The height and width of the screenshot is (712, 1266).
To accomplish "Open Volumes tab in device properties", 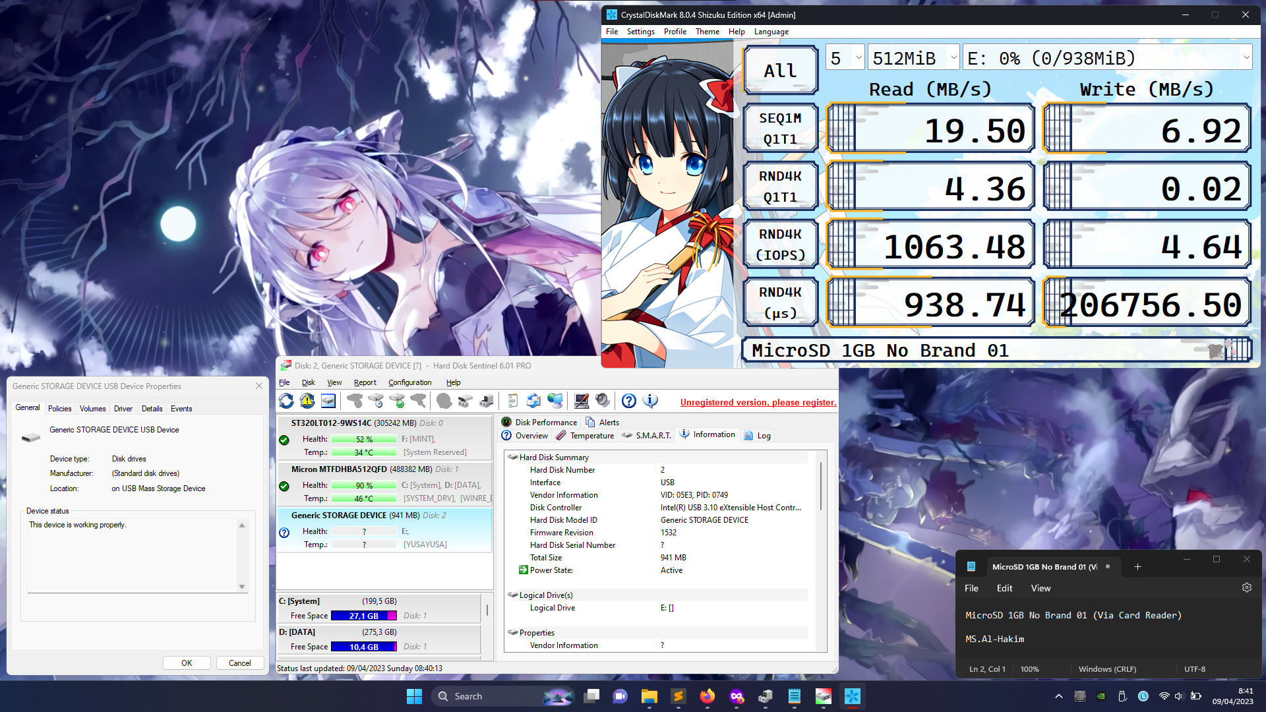I will click(92, 409).
